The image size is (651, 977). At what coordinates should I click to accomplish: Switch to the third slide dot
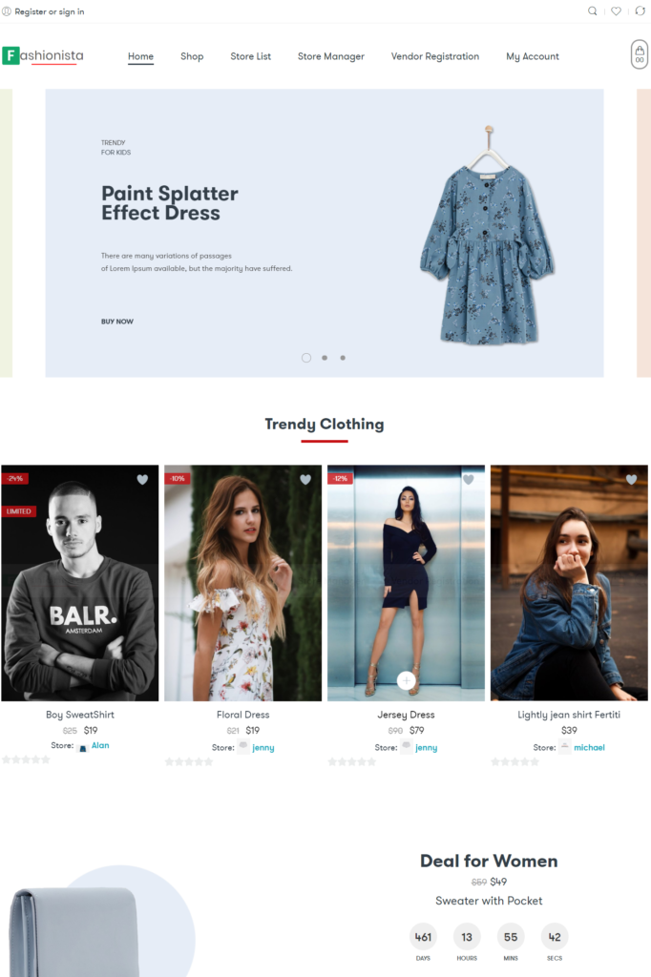pos(343,358)
